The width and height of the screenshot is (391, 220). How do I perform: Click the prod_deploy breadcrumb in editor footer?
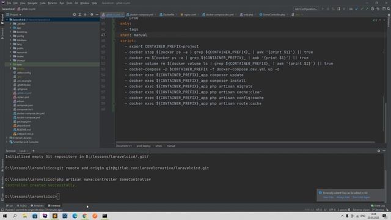click(144, 146)
